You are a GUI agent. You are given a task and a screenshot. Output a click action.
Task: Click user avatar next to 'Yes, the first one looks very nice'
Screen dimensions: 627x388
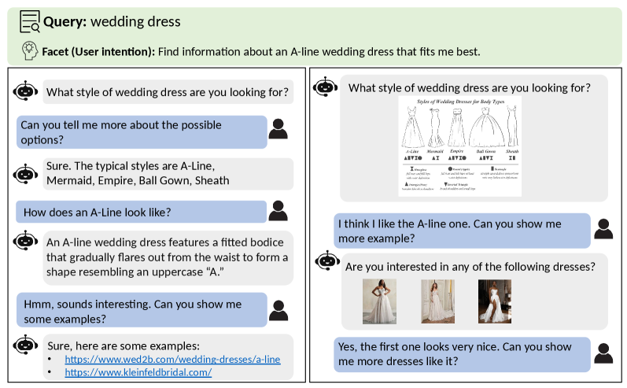pyautogui.click(x=603, y=353)
